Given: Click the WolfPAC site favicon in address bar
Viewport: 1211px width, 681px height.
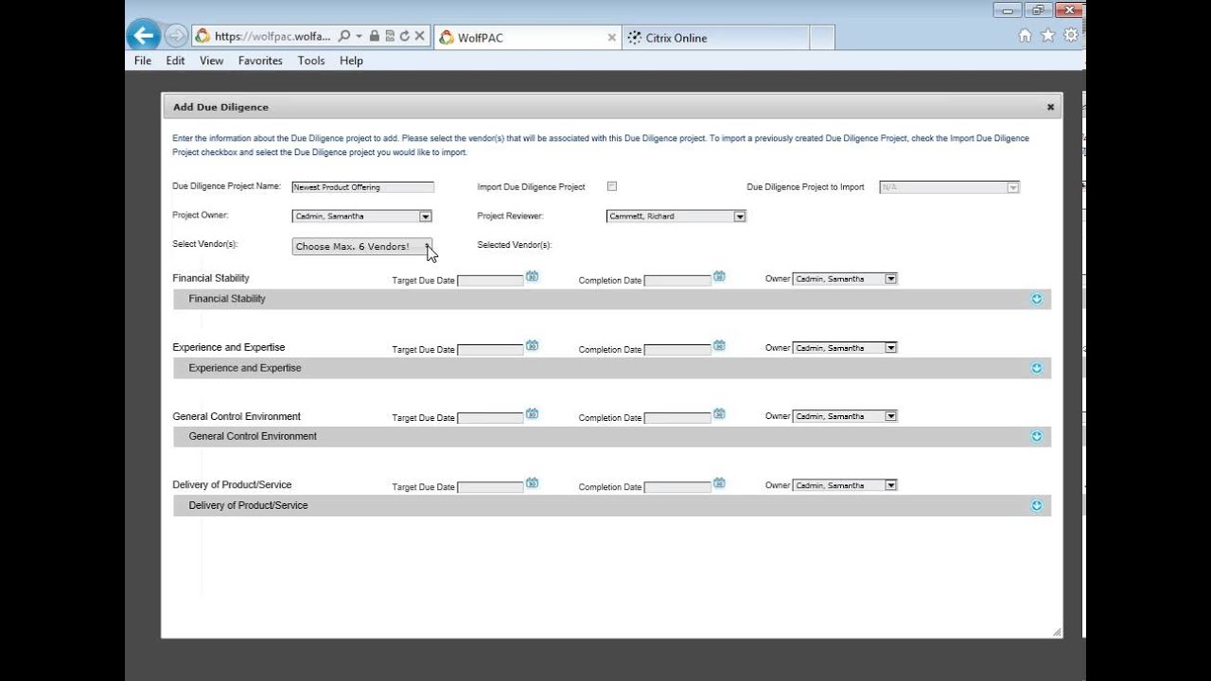Looking at the screenshot, I should (202, 36).
